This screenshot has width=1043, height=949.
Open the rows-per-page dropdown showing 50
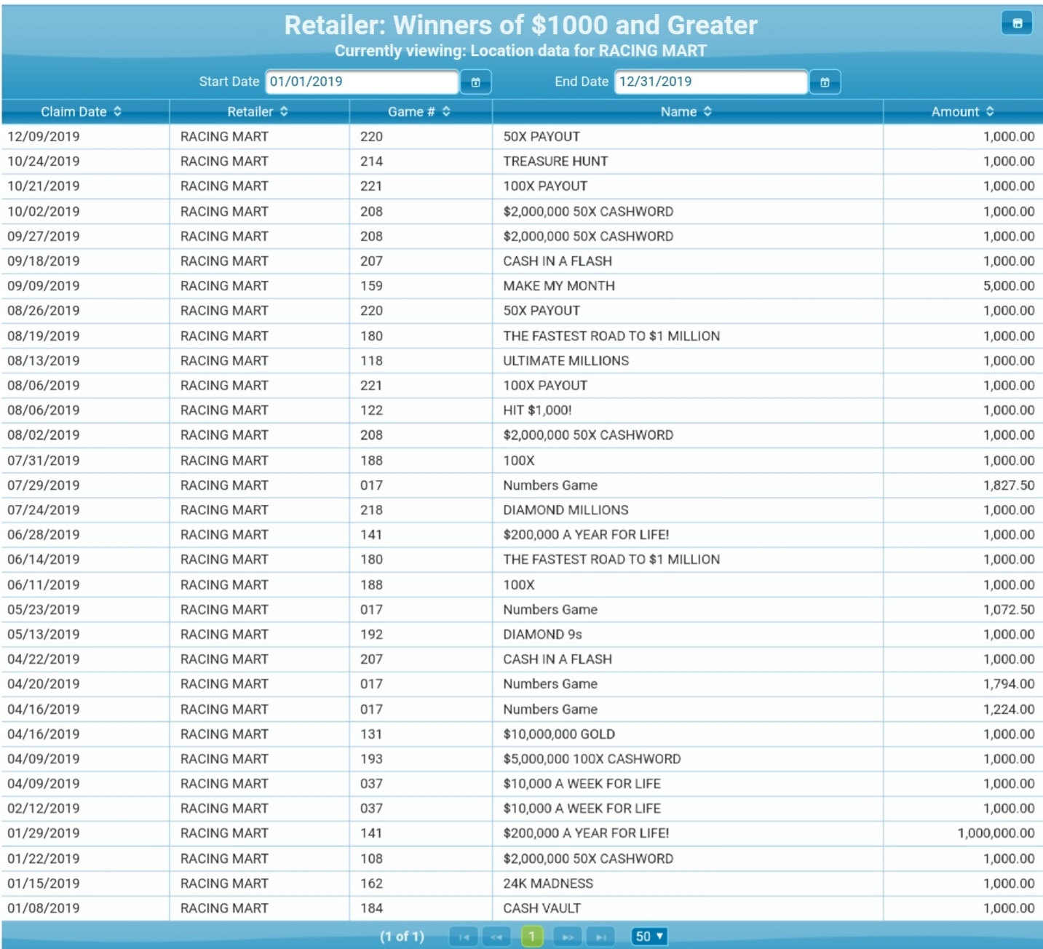click(649, 937)
